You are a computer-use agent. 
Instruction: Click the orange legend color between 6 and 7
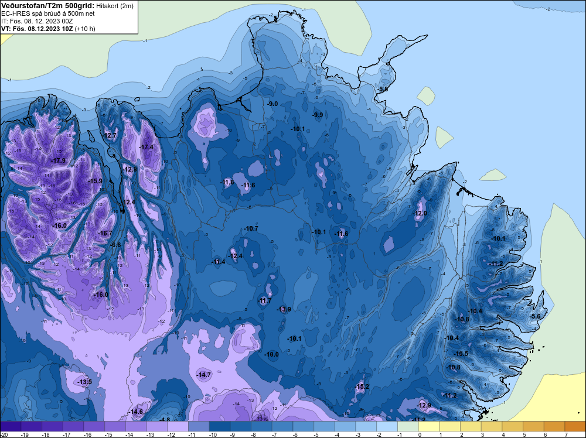click(554, 426)
